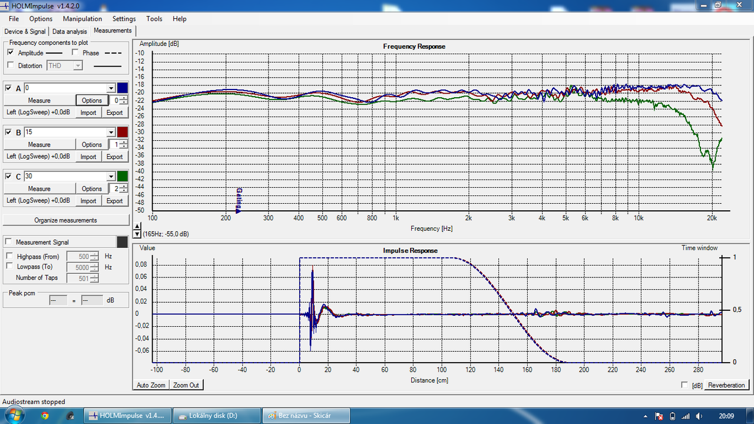Viewport: 754px width, 424px height.
Task: Toggle the measurement B visibility checkbox
Action: coord(8,132)
